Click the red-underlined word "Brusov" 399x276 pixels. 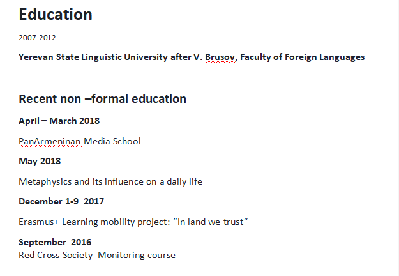(x=219, y=57)
